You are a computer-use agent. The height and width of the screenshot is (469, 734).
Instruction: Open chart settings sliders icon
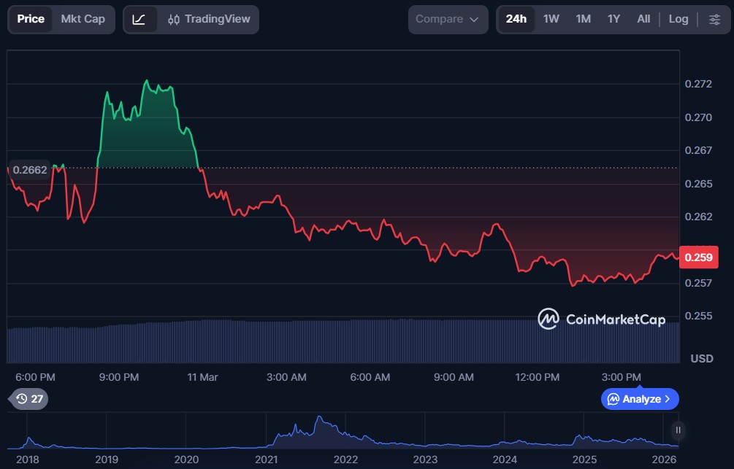714,19
